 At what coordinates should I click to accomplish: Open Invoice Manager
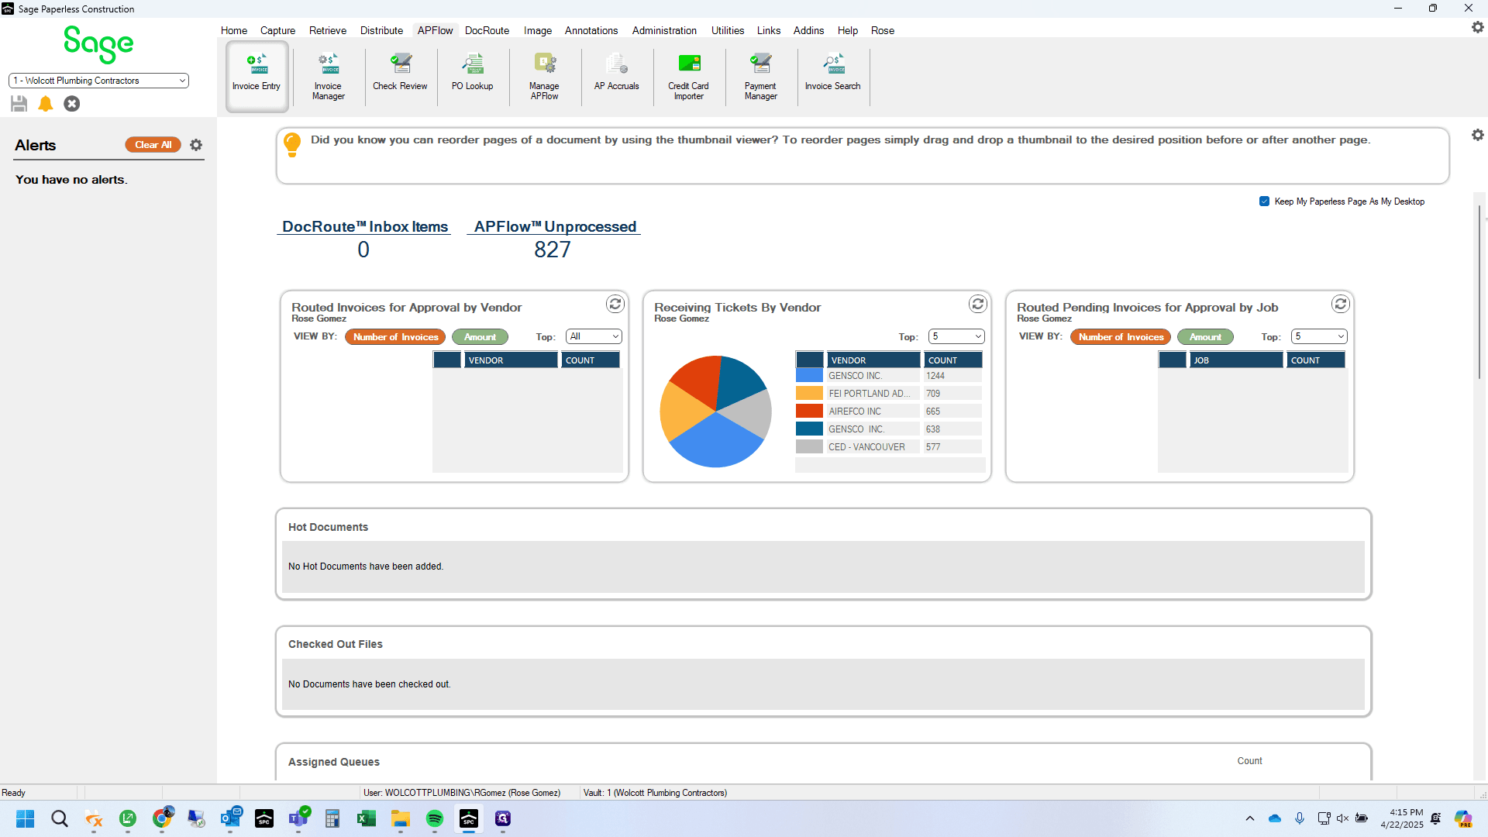[329, 75]
